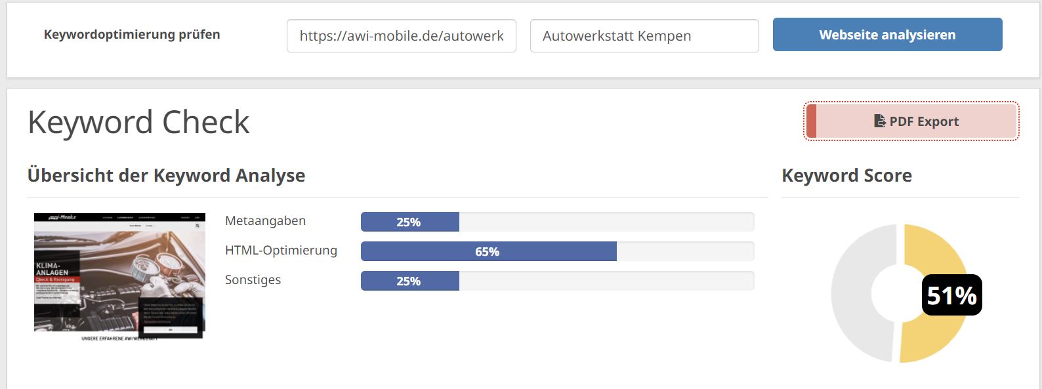Click the PDF Export button
The height and width of the screenshot is (389, 1042).
click(x=911, y=121)
